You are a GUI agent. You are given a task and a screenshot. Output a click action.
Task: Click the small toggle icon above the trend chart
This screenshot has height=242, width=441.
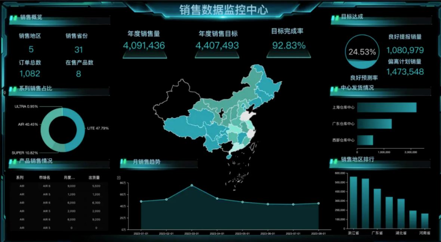click(119, 178)
